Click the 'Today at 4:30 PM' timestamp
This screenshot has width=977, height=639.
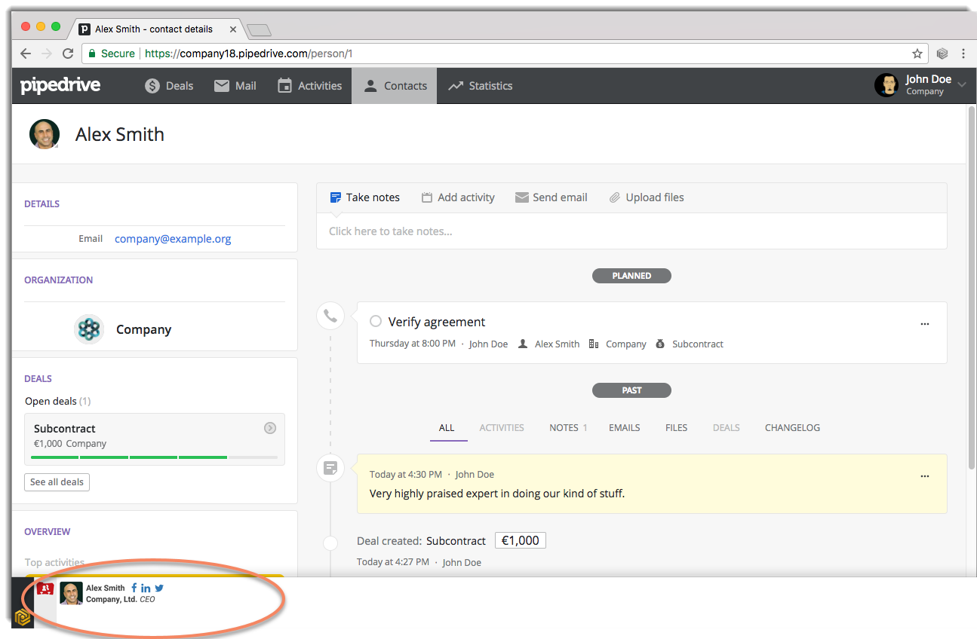406,475
